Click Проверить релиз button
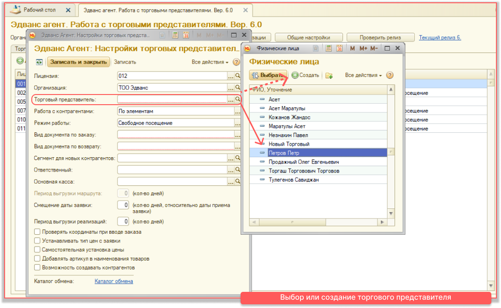Viewport: 501px width, 308px height. 380,37
